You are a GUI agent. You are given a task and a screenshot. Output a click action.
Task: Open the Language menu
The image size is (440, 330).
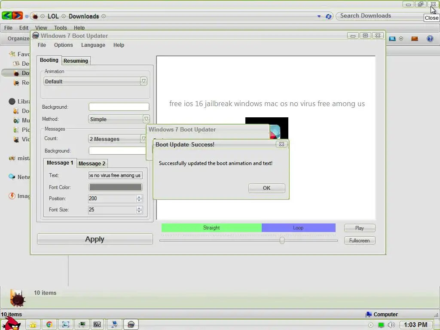pyautogui.click(x=93, y=45)
